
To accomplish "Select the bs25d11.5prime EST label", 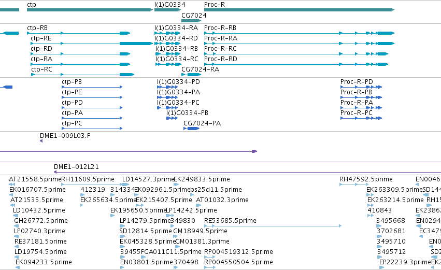I will pos(216,190).
